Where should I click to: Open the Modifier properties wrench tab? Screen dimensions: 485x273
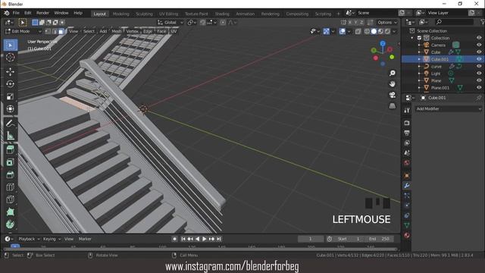click(407, 186)
